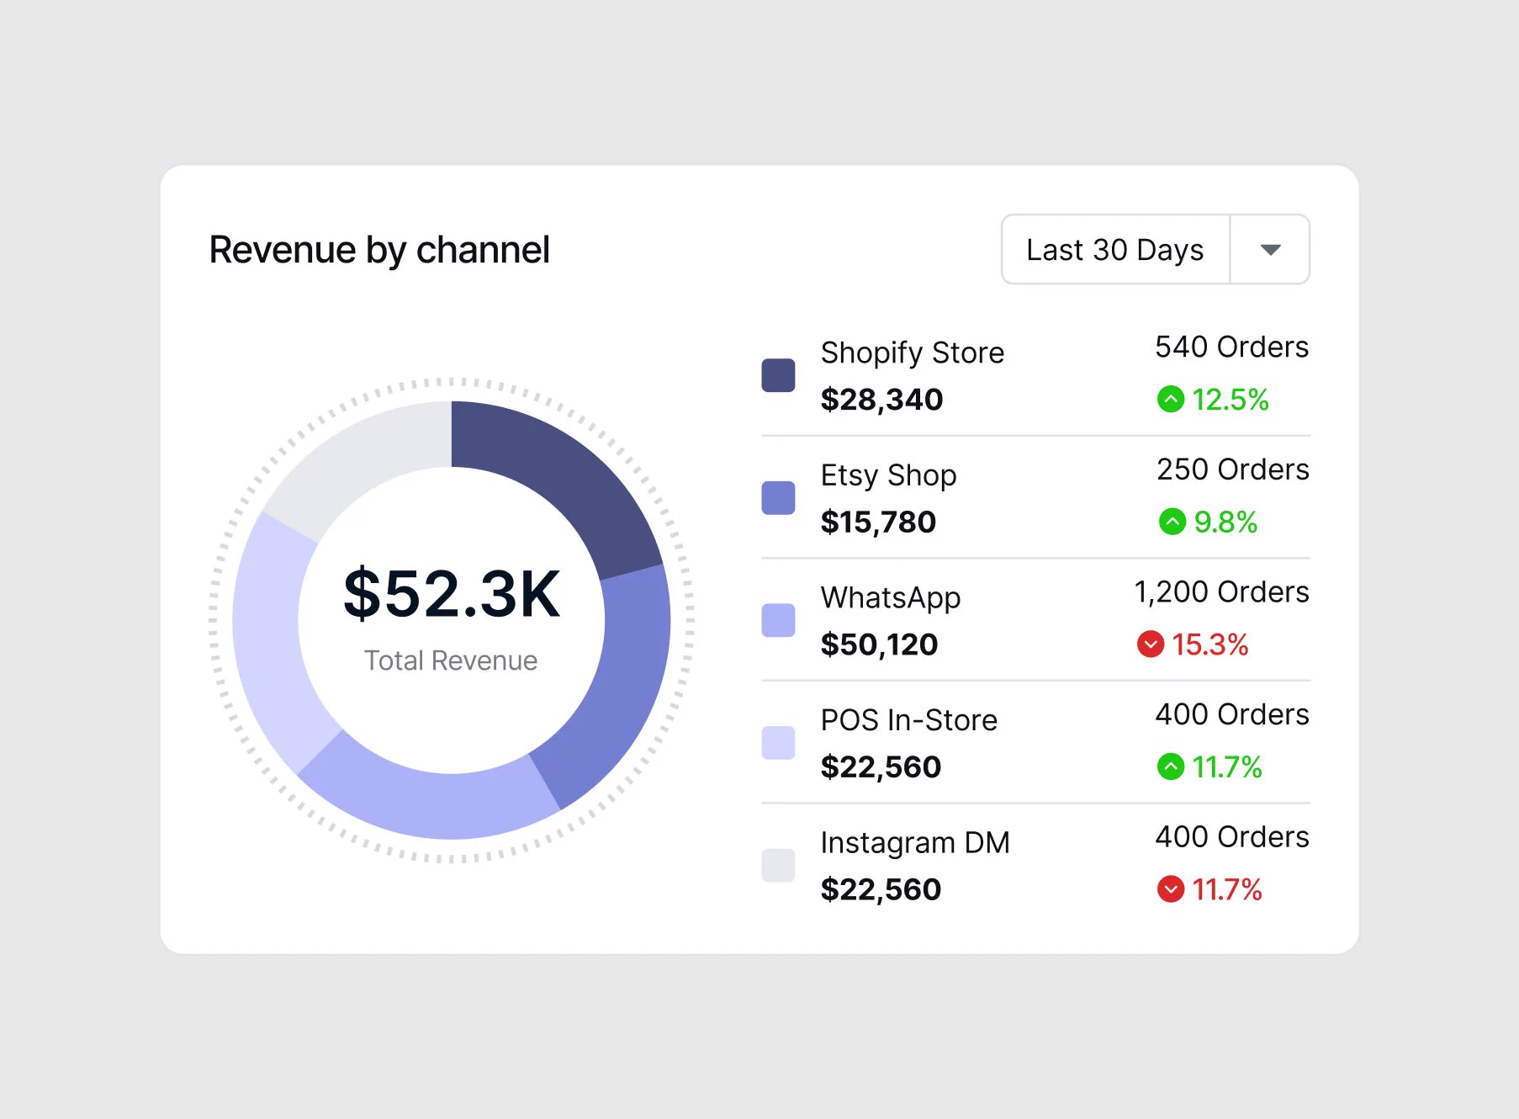Click the red down arrow for Instagram DM
1519x1119 pixels.
pyautogui.click(x=1170, y=889)
